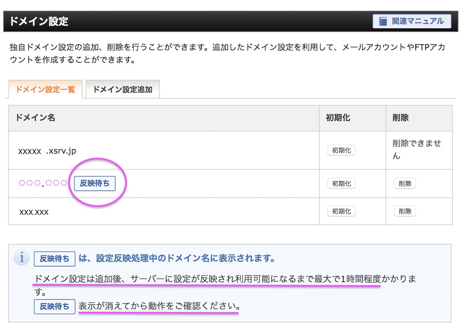Click the 初期化 column header
Viewport: 466px width, 335px height.
[x=353, y=118]
